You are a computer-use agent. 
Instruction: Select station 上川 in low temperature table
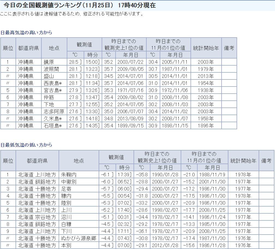(66, 210)
